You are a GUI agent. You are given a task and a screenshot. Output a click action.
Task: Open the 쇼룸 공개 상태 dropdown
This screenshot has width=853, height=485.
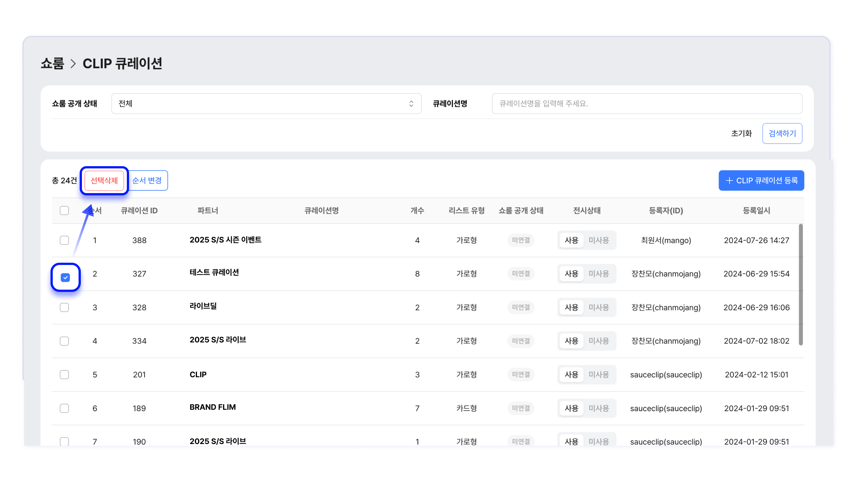(266, 104)
